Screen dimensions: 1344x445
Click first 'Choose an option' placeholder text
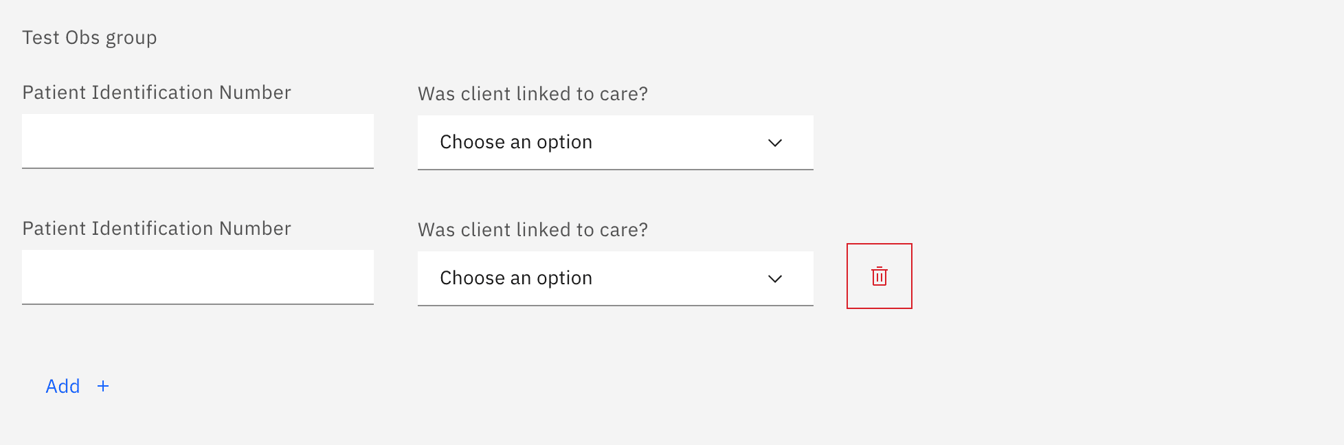pos(516,142)
